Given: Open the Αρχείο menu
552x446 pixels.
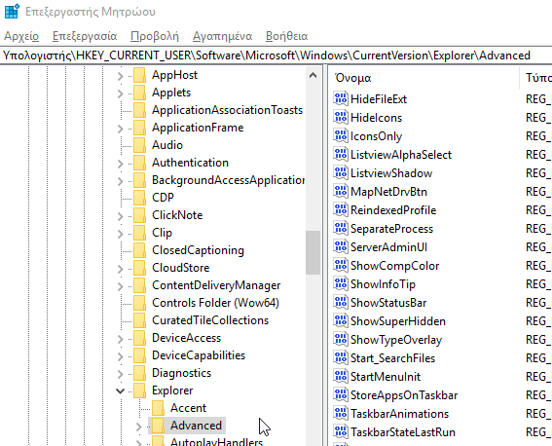Looking at the screenshot, I should [21, 36].
